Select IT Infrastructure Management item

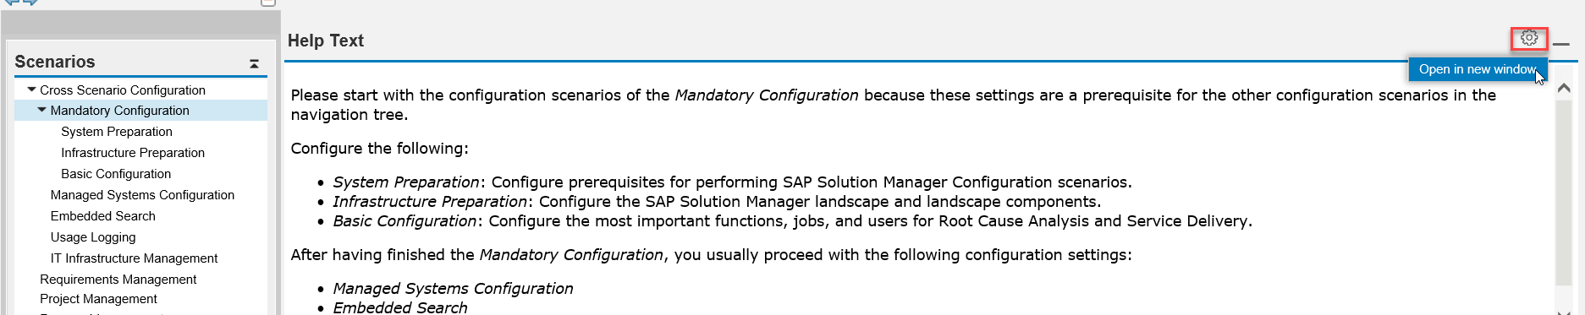pos(134,258)
